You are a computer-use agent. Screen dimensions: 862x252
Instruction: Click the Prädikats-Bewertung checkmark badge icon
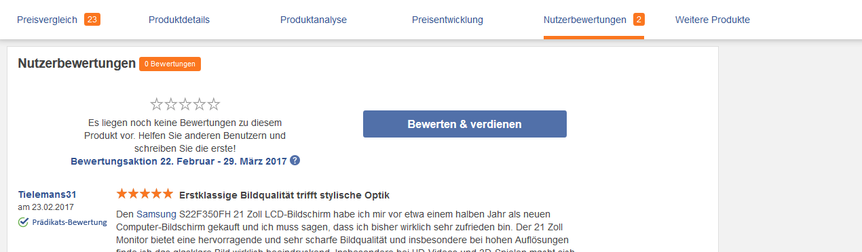pyautogui.click(x=23, y=222)
